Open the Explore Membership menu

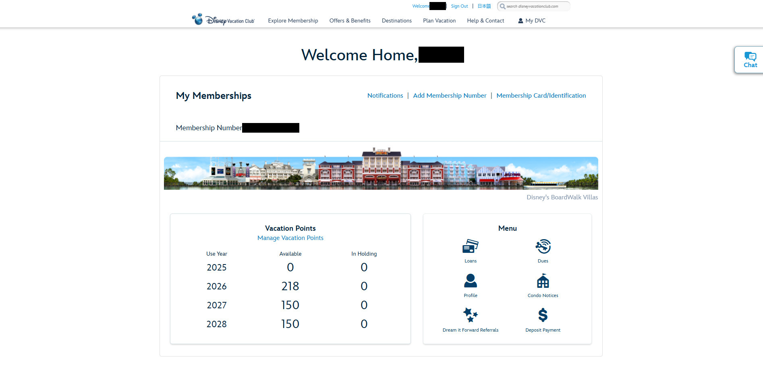coord(293,21)
